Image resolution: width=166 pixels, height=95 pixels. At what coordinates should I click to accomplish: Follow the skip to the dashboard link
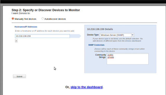(x=86, y=87)
